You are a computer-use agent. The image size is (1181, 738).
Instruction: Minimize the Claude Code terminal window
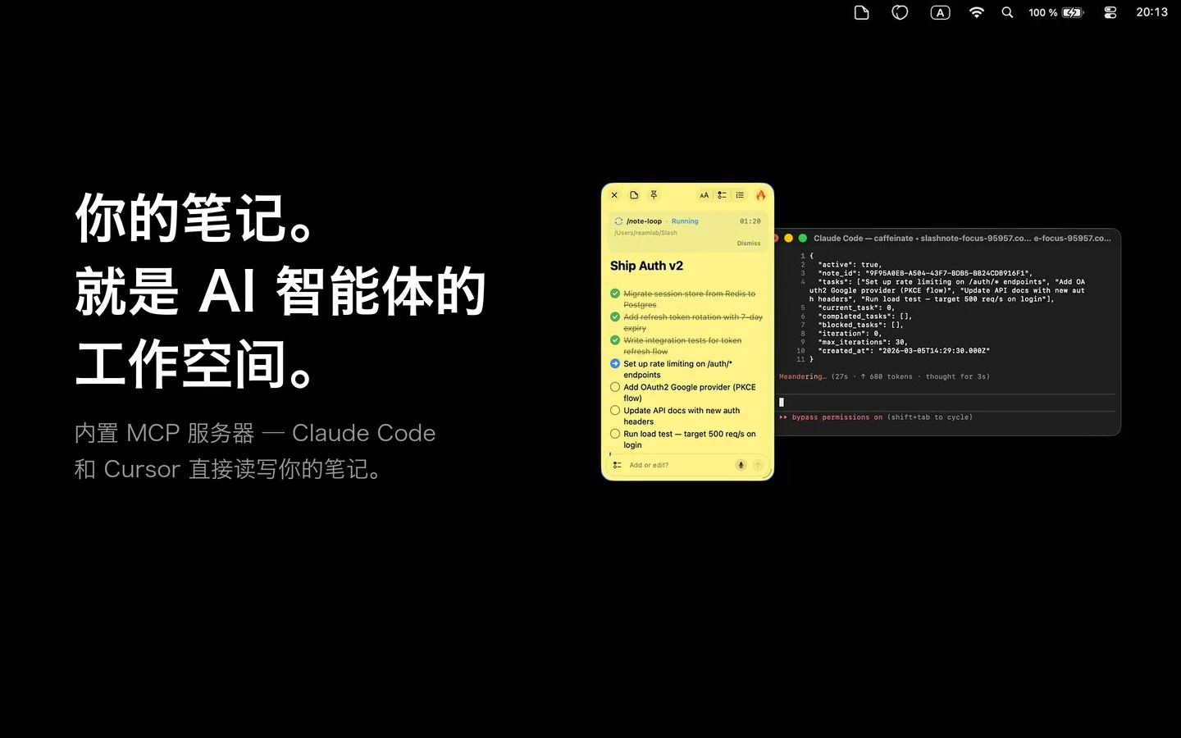(x=788, y=238)
